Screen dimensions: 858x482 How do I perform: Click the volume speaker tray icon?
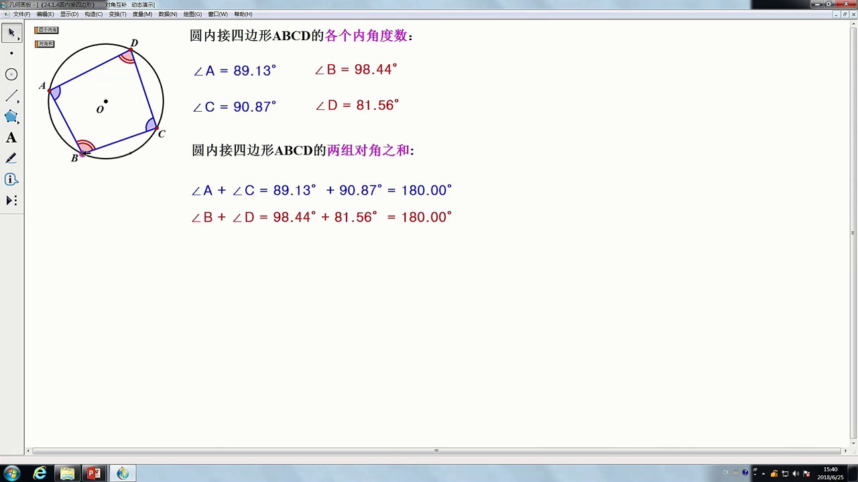796,473
